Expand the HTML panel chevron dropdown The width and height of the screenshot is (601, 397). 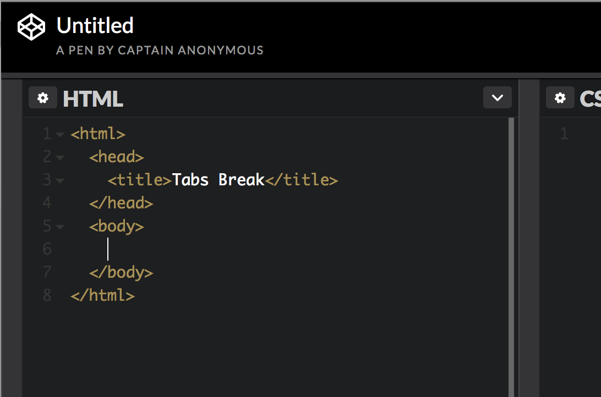pos(497,98)
